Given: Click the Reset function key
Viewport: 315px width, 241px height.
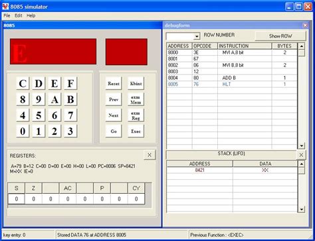Looking at the screenshot, I should [114, 84].
